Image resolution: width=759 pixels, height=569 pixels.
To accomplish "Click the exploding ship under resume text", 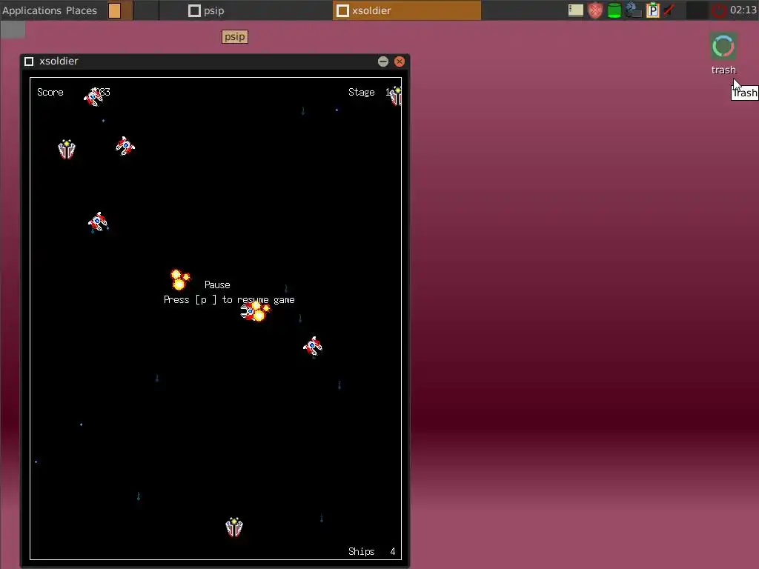I will 255,311.
